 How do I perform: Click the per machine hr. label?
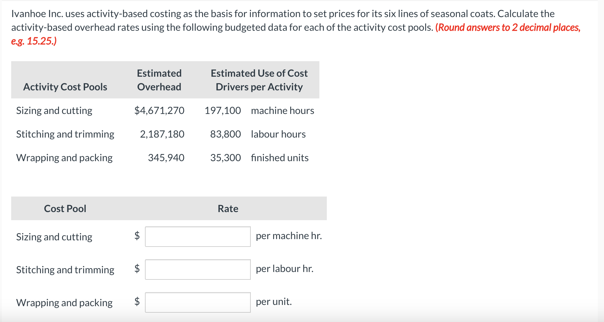tap(289, 236)
